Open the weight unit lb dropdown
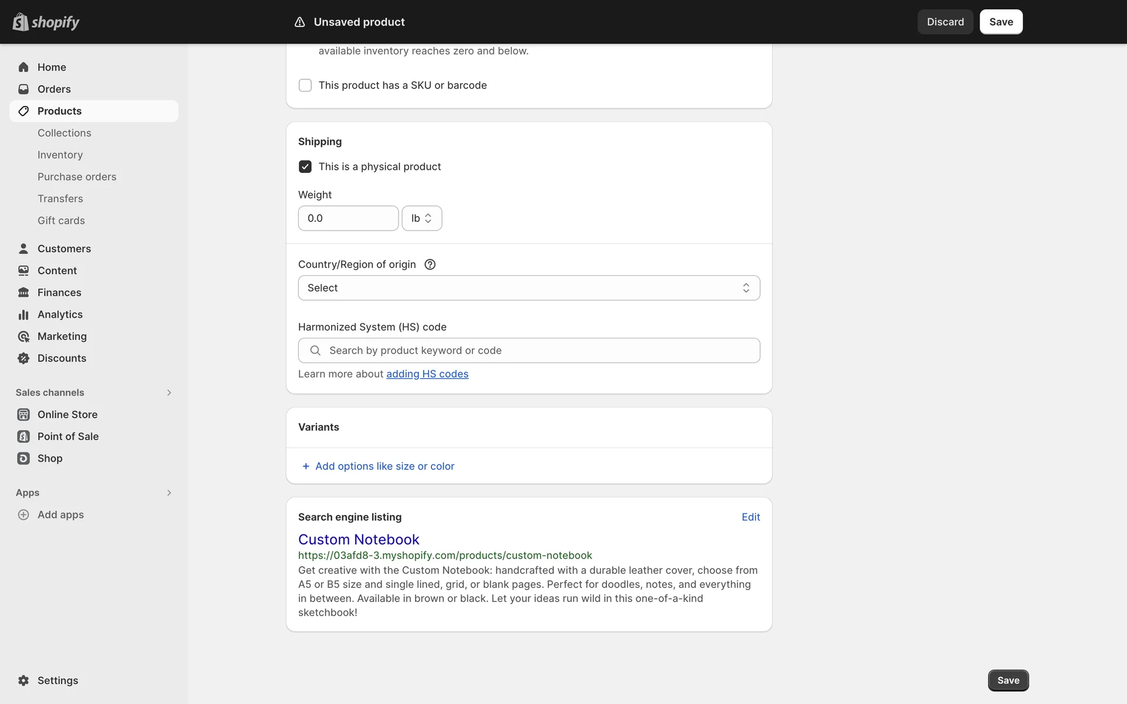Screen dimensions: 1127x704 click(x=421, y=218)
